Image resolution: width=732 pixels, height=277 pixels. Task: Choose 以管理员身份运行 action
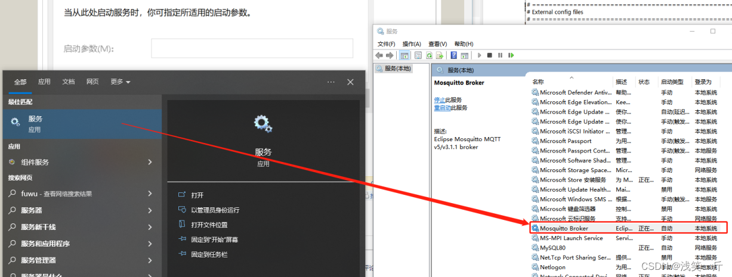tap(215, 210)
